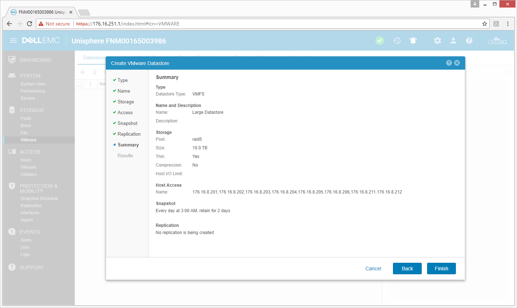Open a new browser tab

(x=84, y=13)
